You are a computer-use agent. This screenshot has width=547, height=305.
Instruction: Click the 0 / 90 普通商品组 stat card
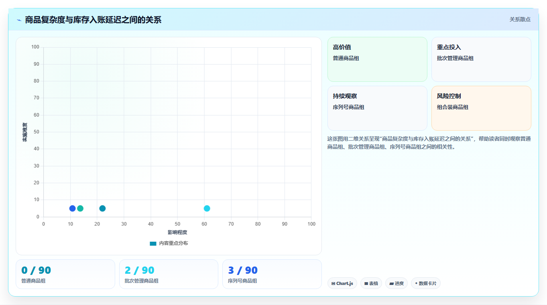65,274
